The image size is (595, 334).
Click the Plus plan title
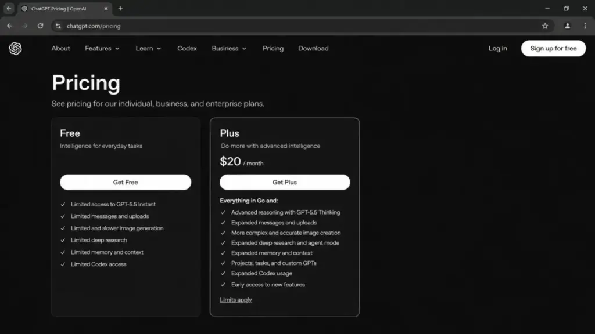(230, 133)
